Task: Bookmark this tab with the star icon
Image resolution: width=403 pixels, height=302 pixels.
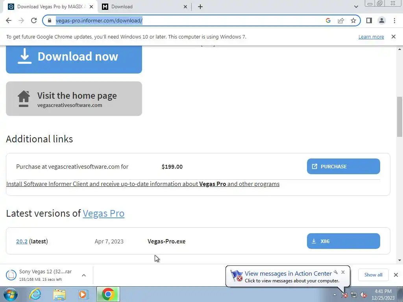Action: [353, 20]
